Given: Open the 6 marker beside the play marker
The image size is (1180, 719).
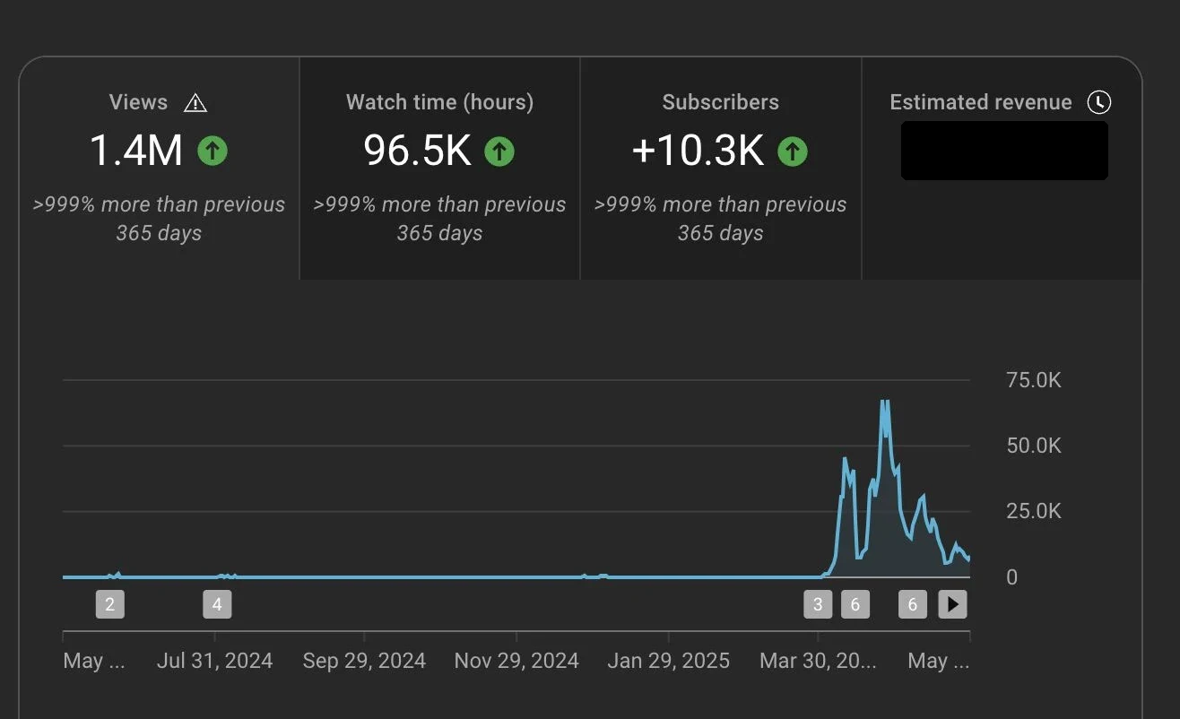Looking at the screenshot, I should pos(913,604).
